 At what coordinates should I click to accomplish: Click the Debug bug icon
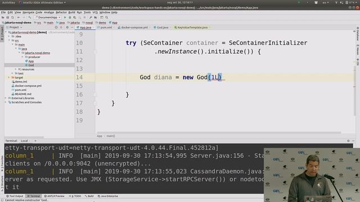click(x=70, y=17)
